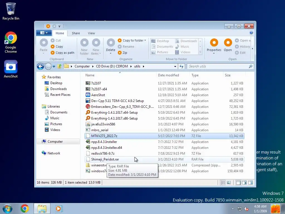
Task: Click Copy as path in the ribbon
Action: pyautogui.click(x=63, y=53)
